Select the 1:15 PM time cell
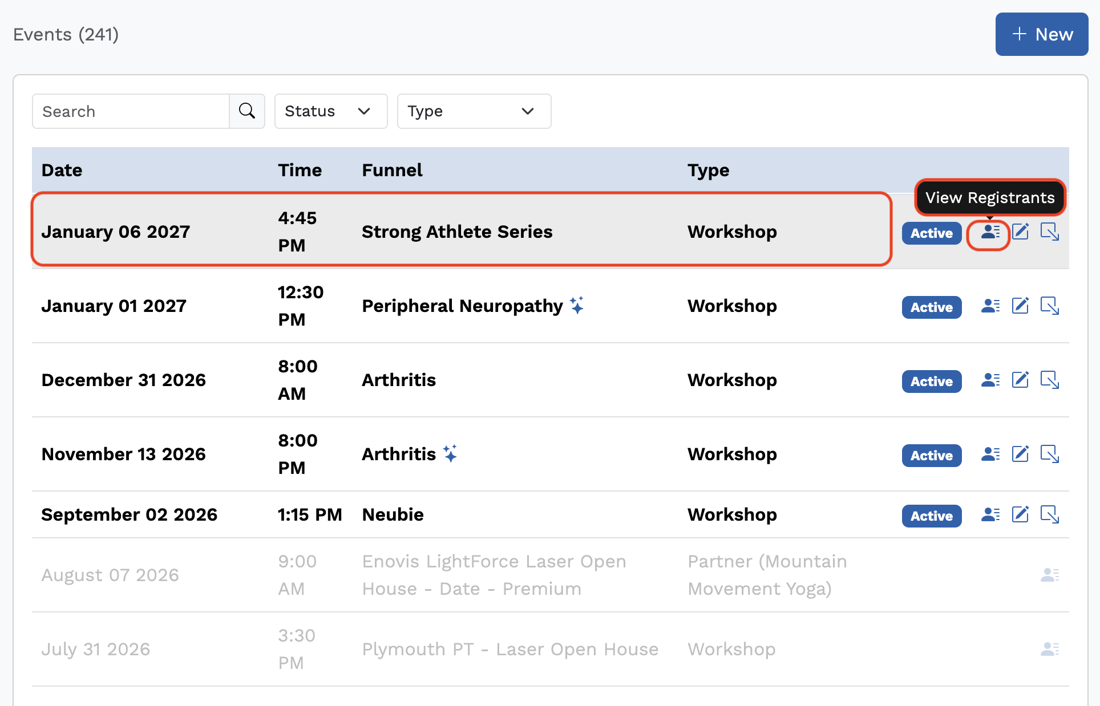This screenshot has height=706, width=1100. tap(310, 514)
